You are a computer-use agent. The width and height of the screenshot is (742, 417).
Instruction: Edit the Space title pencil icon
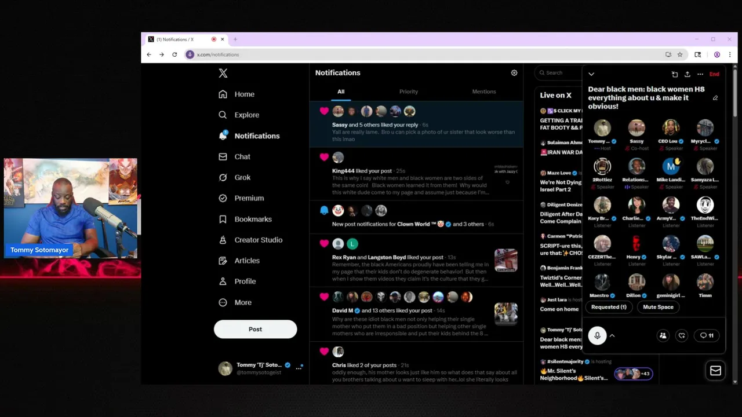(715, 98)
